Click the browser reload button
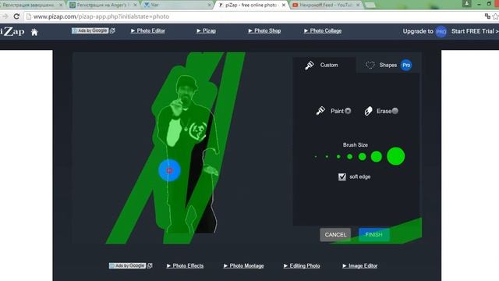This screenshot has height=281, width=499. point(16,16)
